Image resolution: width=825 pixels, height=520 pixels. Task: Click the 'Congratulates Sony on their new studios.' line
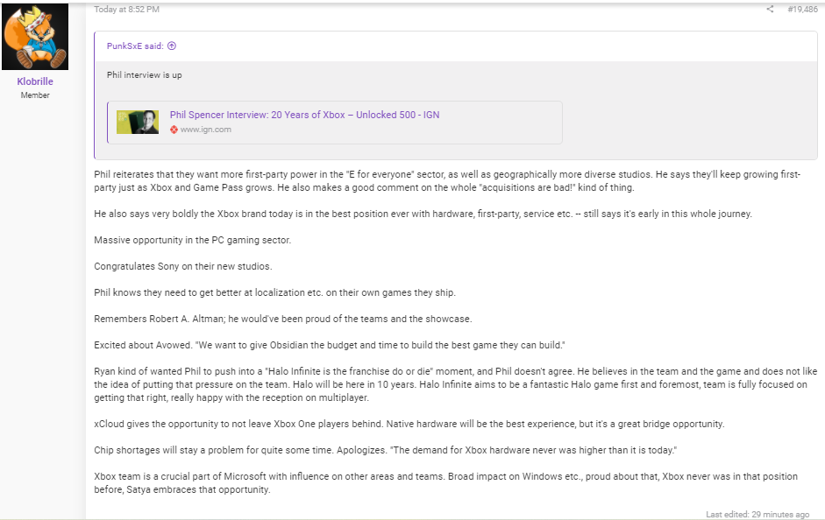point(182,266)
